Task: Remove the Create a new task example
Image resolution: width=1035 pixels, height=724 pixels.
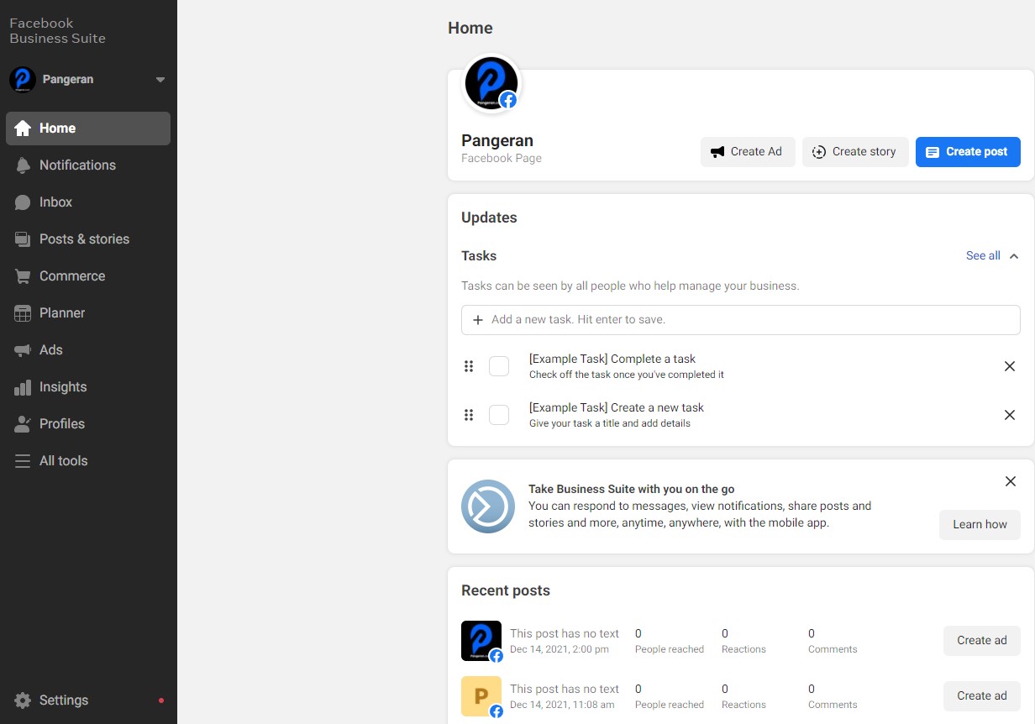Action: pyautogui.click(x=1010, y=415)
